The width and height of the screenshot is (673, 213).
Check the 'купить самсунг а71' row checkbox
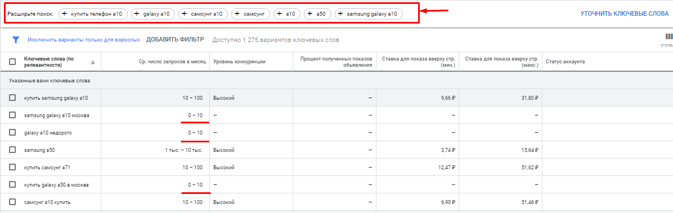(x=12, y=167)
